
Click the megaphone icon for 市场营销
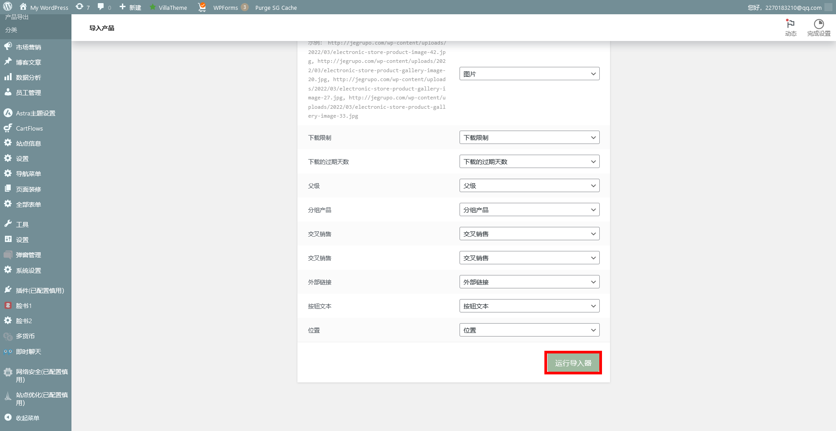tap(8, 47)
